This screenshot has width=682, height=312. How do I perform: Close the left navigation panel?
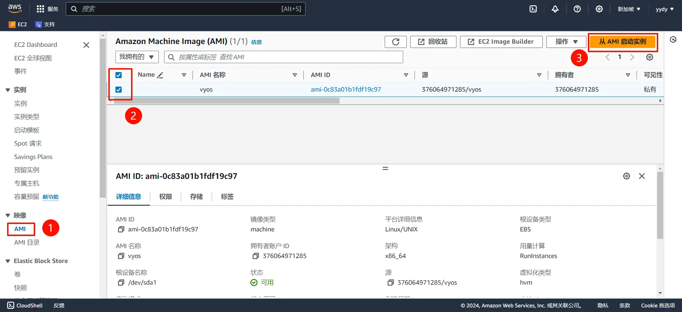pos(86,45)
